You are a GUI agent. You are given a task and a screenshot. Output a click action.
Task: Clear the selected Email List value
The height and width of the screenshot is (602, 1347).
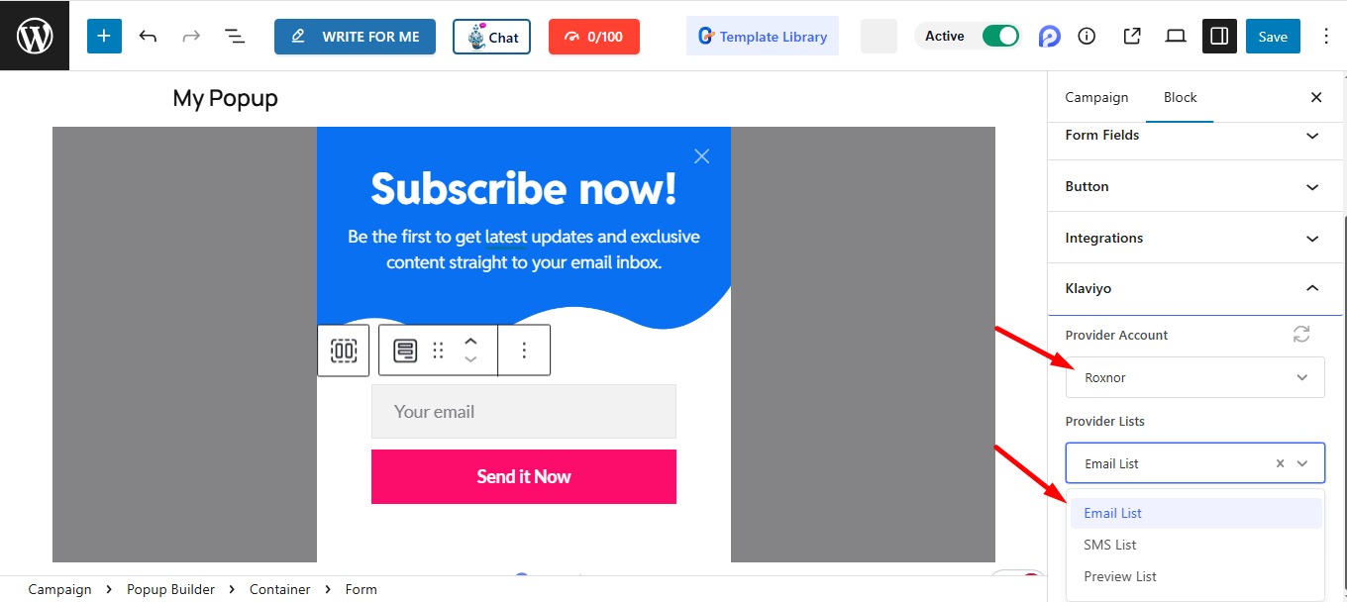1280,463
